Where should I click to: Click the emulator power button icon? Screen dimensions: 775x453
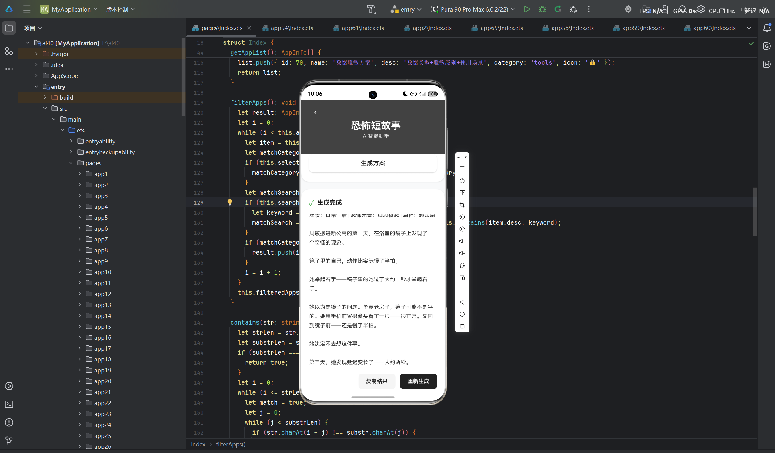tap(462, 181)
